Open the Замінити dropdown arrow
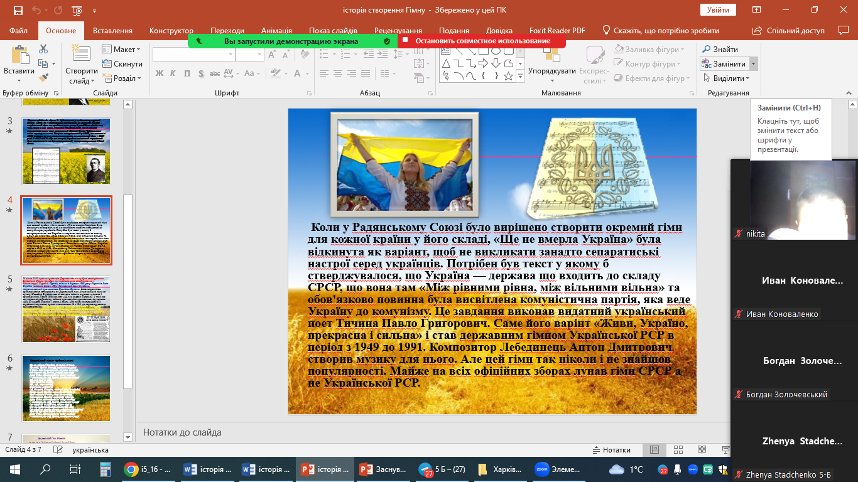Screen dimensions: 858x482 (x=753, y=64)
